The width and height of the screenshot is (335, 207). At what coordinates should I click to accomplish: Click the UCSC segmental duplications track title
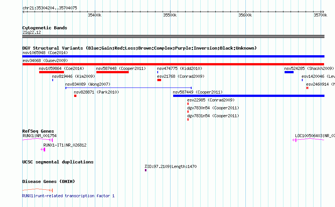click(58, 162)
